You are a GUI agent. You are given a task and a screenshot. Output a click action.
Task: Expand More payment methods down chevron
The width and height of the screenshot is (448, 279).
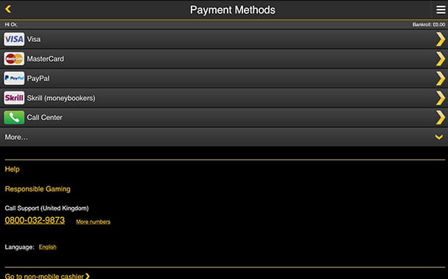(439, 137)
